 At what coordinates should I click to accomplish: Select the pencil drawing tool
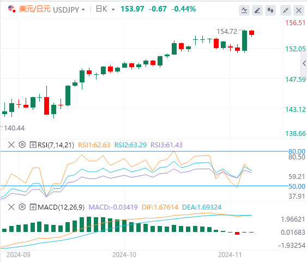pos(257,10)
